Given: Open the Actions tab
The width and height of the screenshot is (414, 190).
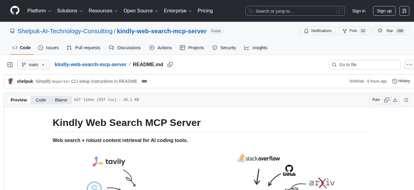Looking at the screenshot, I should (x=160, y=48).
